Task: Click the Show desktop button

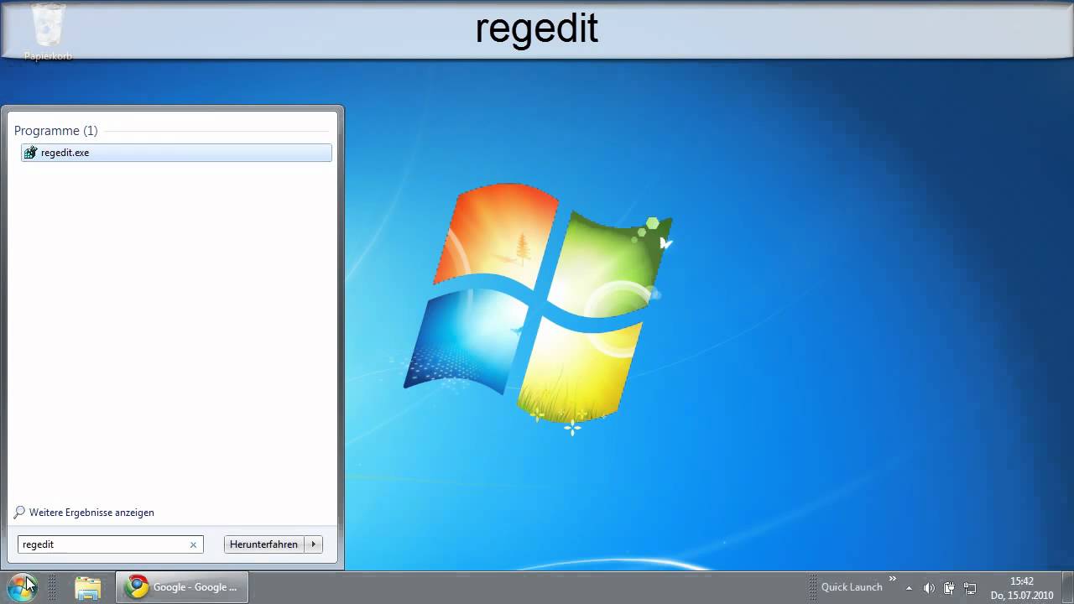Action: pos(1066,588)
